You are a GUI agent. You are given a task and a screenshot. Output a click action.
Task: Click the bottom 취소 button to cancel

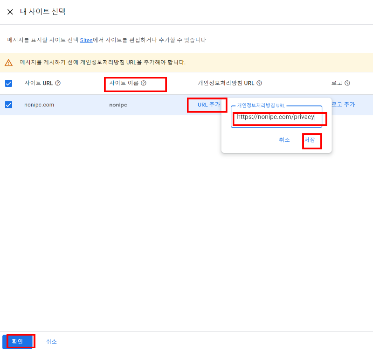coord(51,341)
